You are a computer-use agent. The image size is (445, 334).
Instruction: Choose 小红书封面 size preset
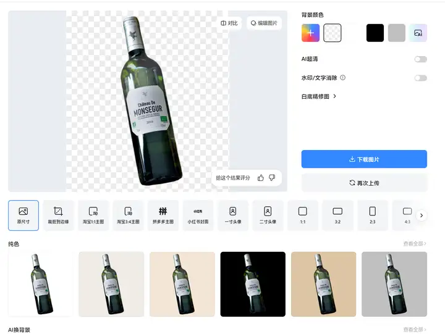tap(198, 215)
